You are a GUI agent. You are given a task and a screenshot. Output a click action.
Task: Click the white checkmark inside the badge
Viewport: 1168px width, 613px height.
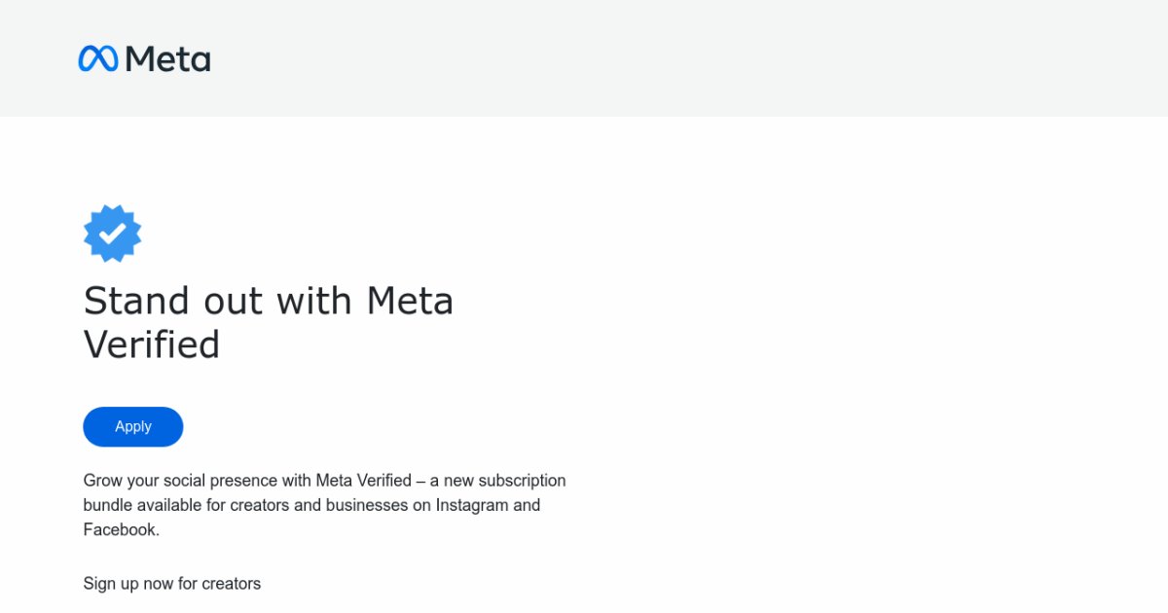(x=112, y=232)
